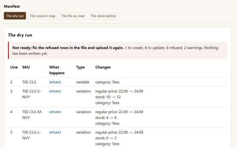Screen dimensions: 237x148
Task: Switch to The column map tab
Action: (x=42, y=16)
